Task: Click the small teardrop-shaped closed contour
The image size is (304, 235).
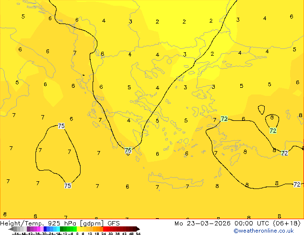Action: tap(261, 109)
